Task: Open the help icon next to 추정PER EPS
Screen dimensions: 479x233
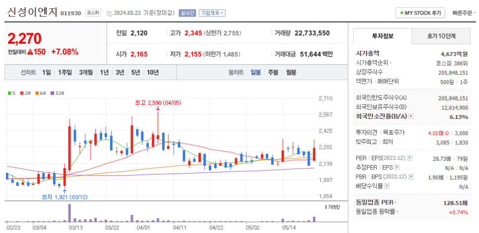Action: pyautogui.click(x=397, y=168)
